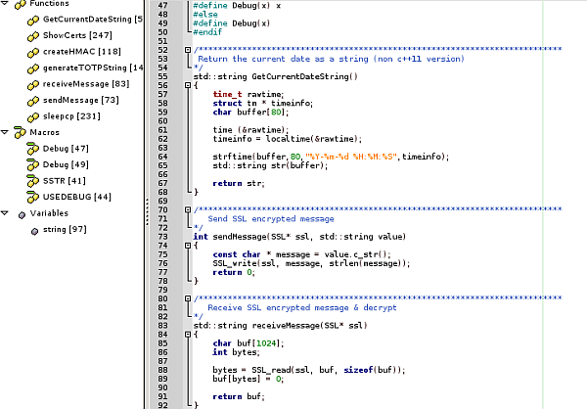Select Debug [47] macro in sidebar
This screenshot has width=587, height=409.
65,149
